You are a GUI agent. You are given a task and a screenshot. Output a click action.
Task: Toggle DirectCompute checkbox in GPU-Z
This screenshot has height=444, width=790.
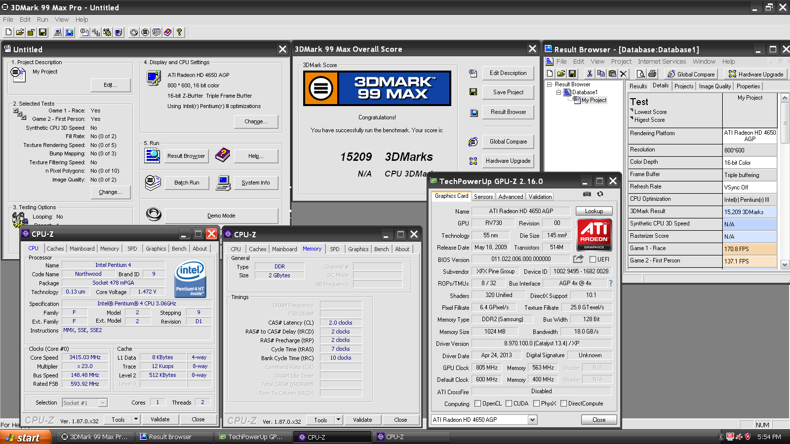563,404
